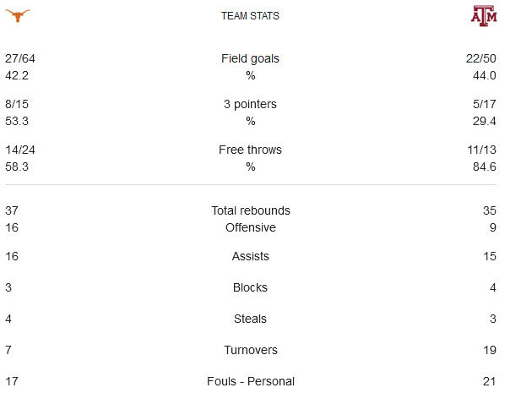
Task: Click the 3 pointers stat label
Action: (250, 104)
